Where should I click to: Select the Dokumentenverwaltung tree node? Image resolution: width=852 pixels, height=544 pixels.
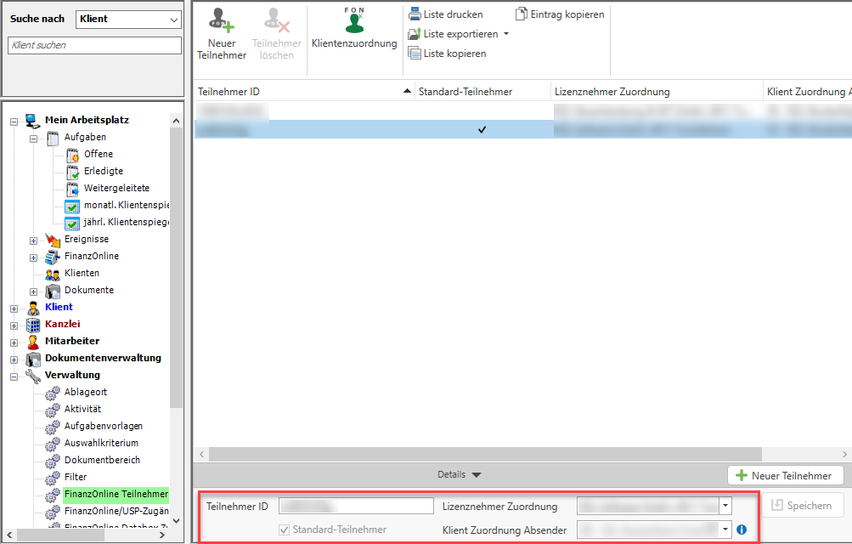click(102, 358)
